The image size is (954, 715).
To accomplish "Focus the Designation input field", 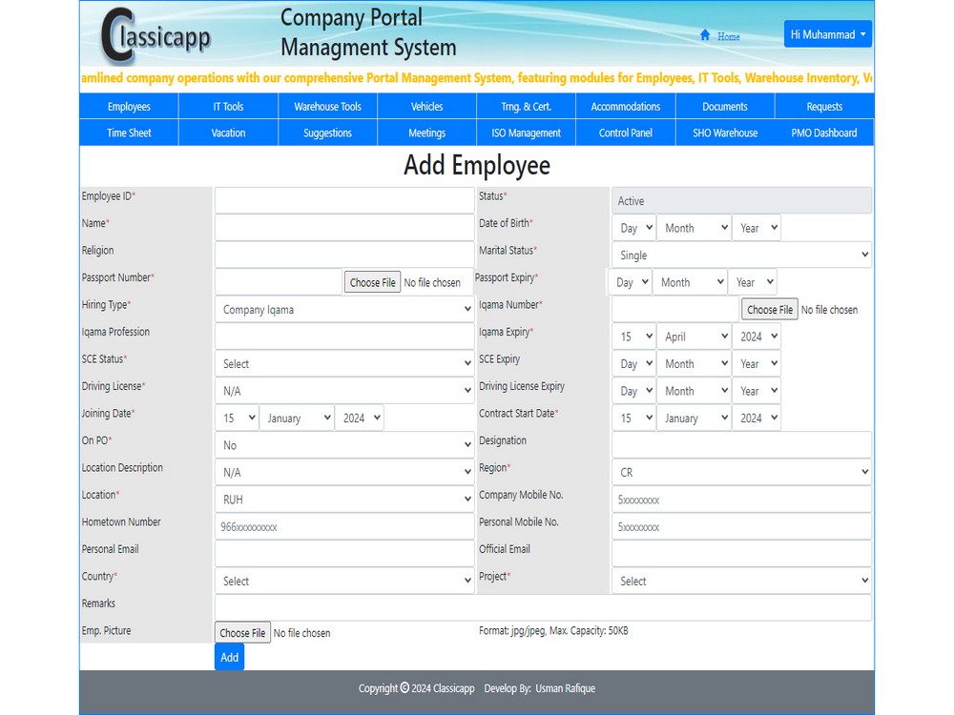I will click(741, 445).
